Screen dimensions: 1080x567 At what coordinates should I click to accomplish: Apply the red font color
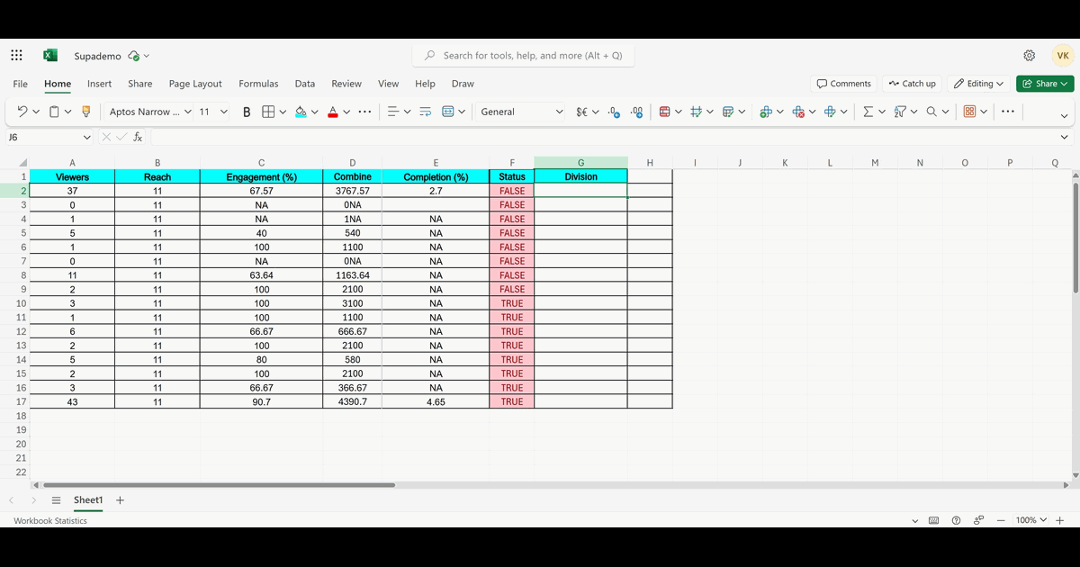coord(333,112)
